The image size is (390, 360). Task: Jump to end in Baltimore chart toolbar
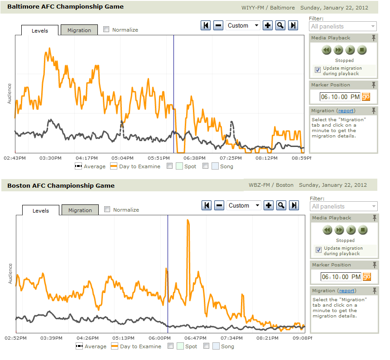293,26
